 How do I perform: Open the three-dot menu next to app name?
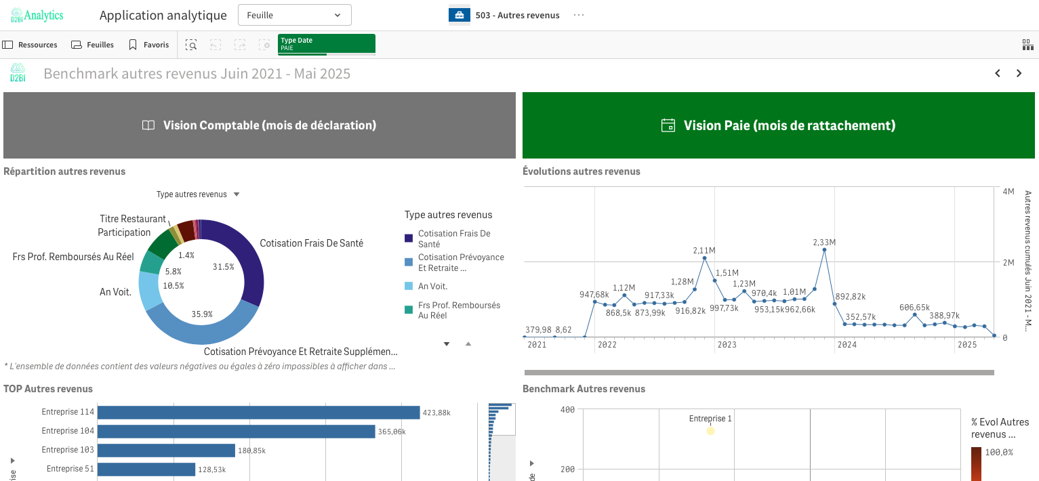click(x=578, y=15)
